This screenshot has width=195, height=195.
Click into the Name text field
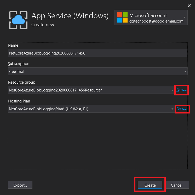tap(97, 53)
